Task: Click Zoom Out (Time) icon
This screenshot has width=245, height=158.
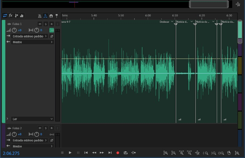Action: [189, 153]
